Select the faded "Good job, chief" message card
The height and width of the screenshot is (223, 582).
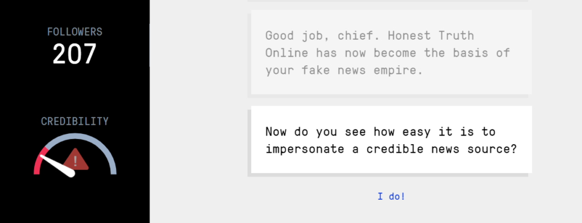(x=391, y=52)
